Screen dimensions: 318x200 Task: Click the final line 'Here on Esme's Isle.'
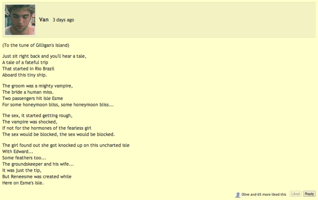[x=23, y=183]
